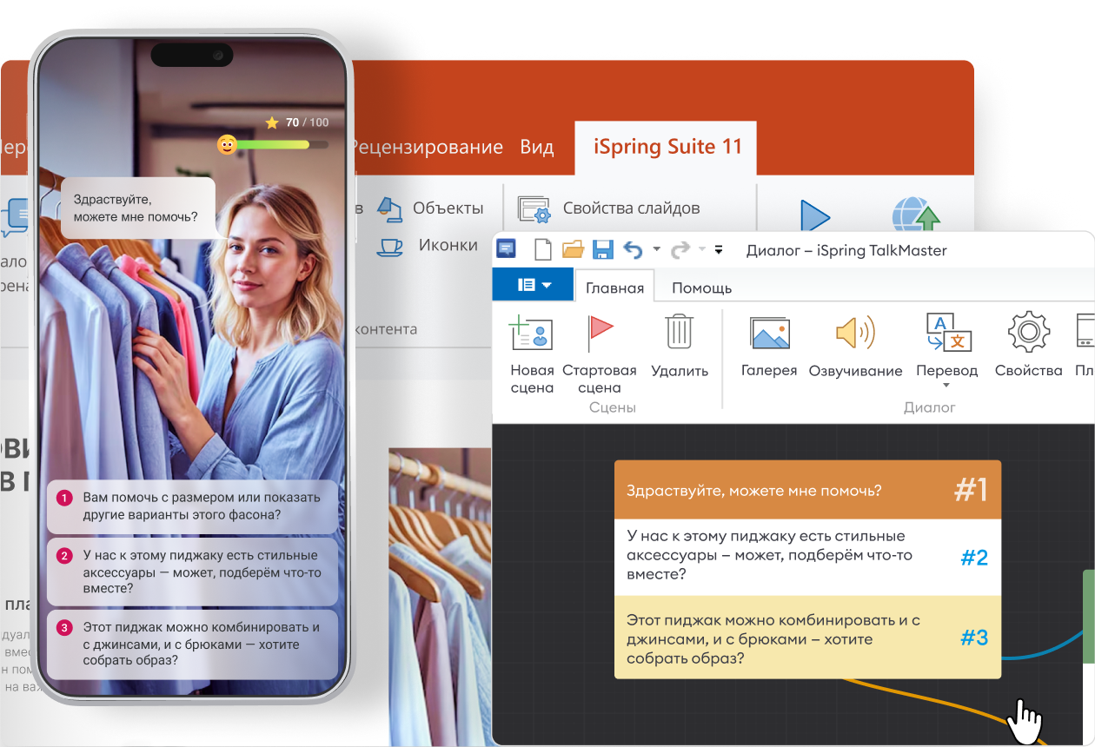Image resolution: width=1095 pixels, height=747 pixels.
Task: Create new document from TalkMaster quick toolbar
Action: [543, 250]
